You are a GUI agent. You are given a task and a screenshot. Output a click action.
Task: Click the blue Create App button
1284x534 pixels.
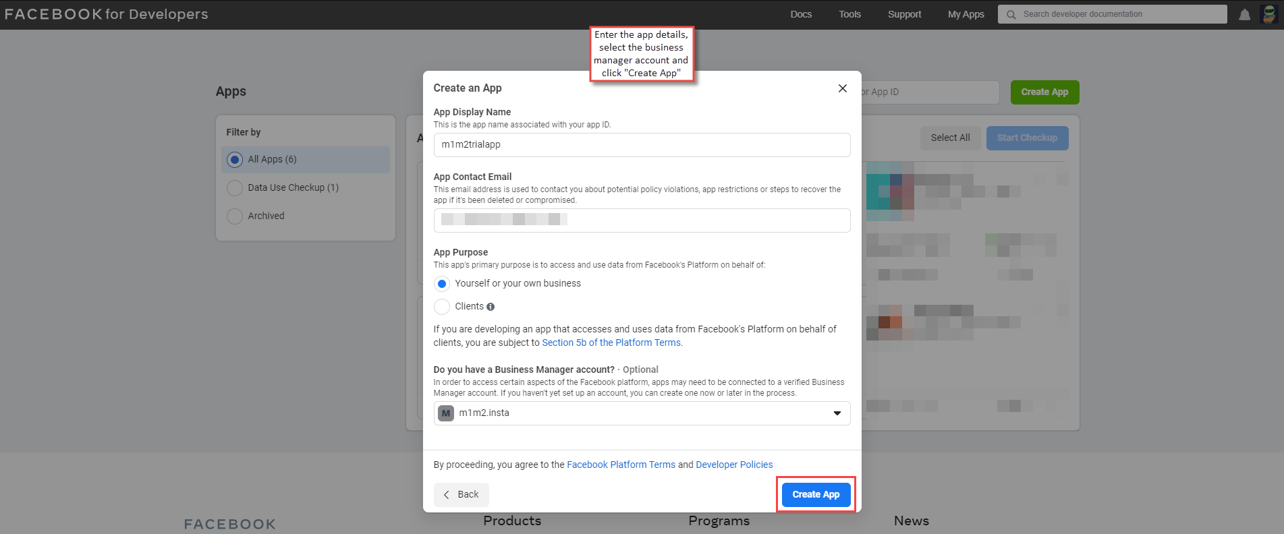pyautogui.click(x=816, y=495)
